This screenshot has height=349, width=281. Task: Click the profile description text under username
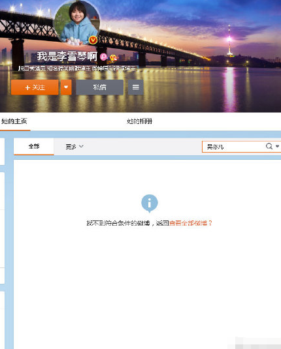pyautogui.click(x=76, y=68)
